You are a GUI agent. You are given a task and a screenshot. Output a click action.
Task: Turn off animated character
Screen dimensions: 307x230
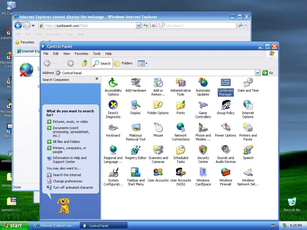pyautogui.click(x=70, y=187)
